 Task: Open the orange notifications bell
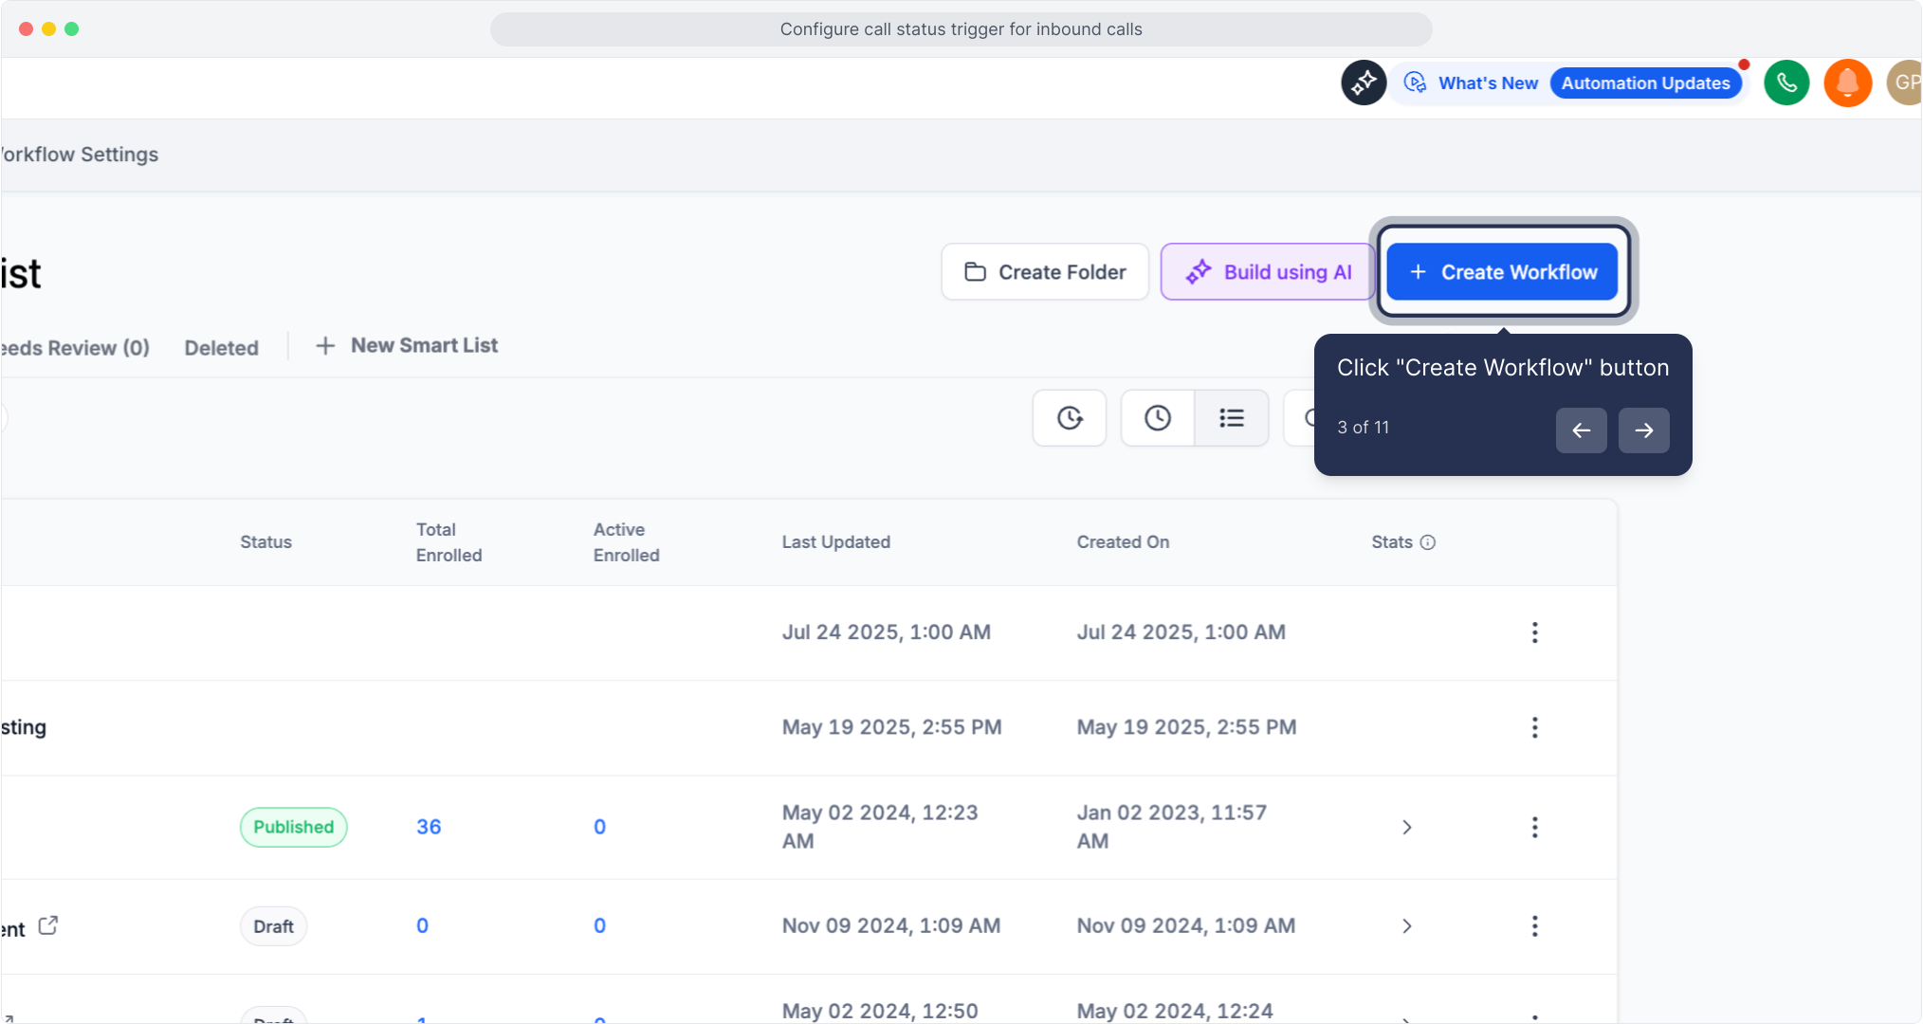pos(1847,83)
